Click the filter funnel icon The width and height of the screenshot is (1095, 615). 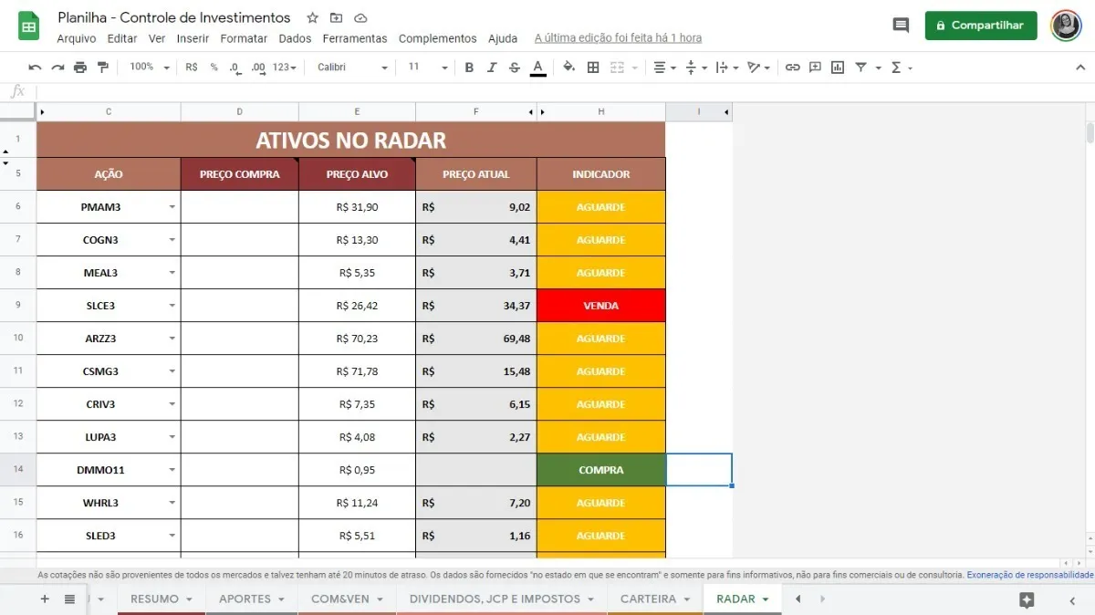tap(860, 68)
